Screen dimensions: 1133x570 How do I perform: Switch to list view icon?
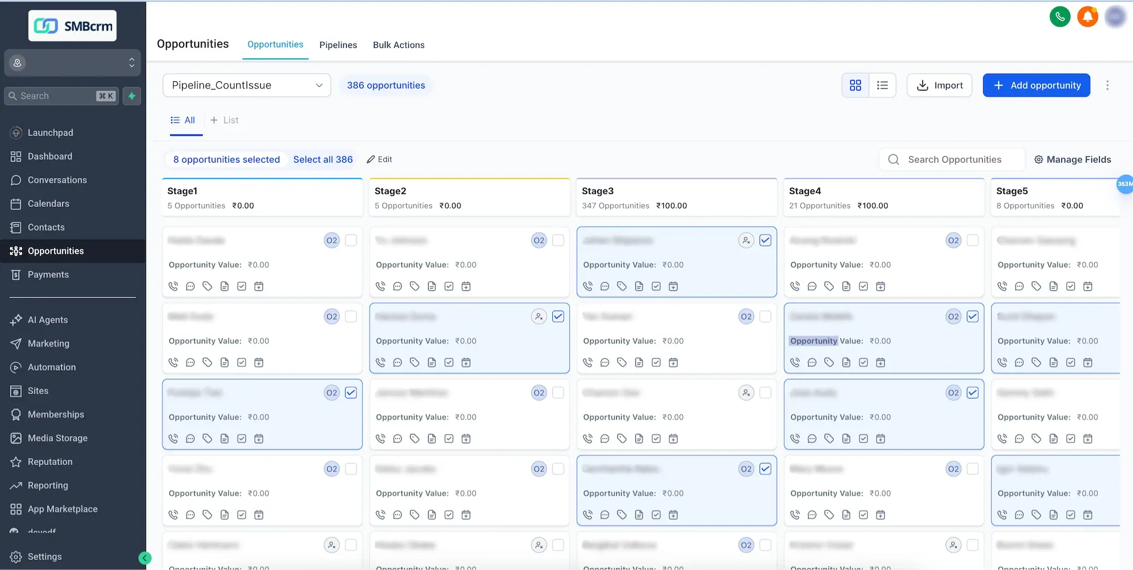point(882,85)
